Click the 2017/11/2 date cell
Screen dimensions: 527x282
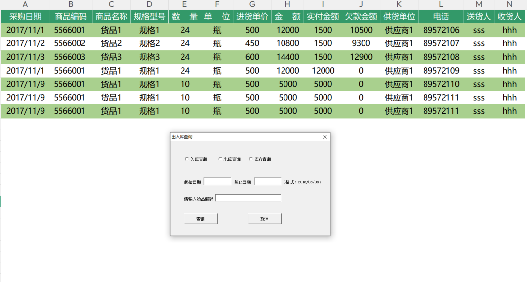[x=25, y=43]
